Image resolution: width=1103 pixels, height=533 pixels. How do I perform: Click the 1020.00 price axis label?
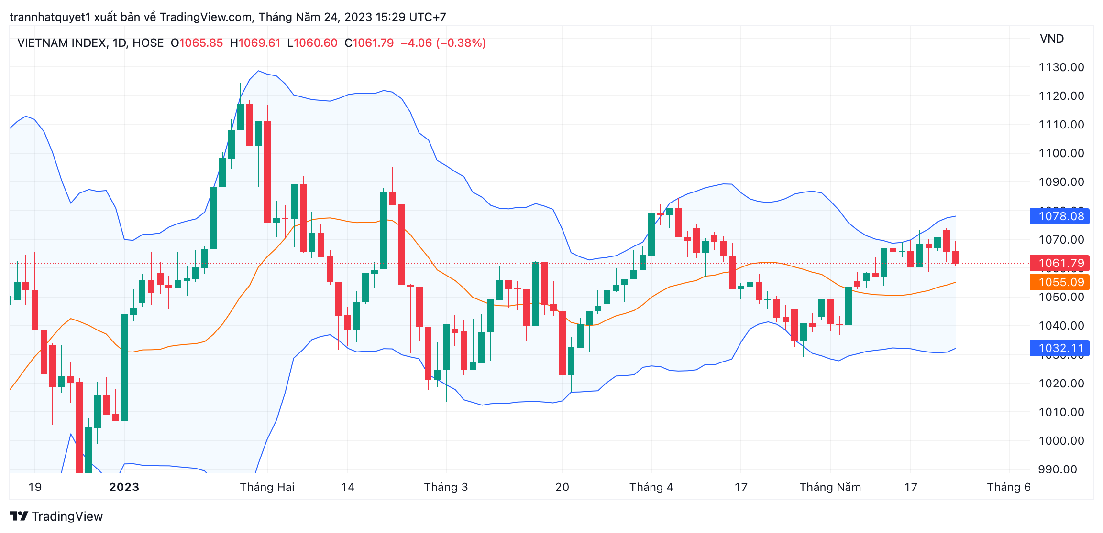tap(1061, 384)
